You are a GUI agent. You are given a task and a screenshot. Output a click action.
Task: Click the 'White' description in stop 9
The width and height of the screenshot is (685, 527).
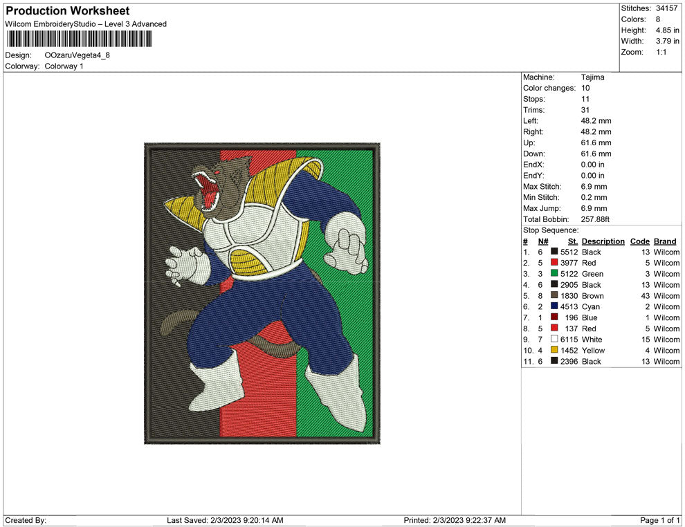[592, 340]
